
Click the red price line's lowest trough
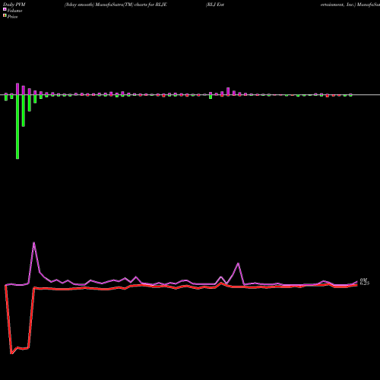[11, 353]
